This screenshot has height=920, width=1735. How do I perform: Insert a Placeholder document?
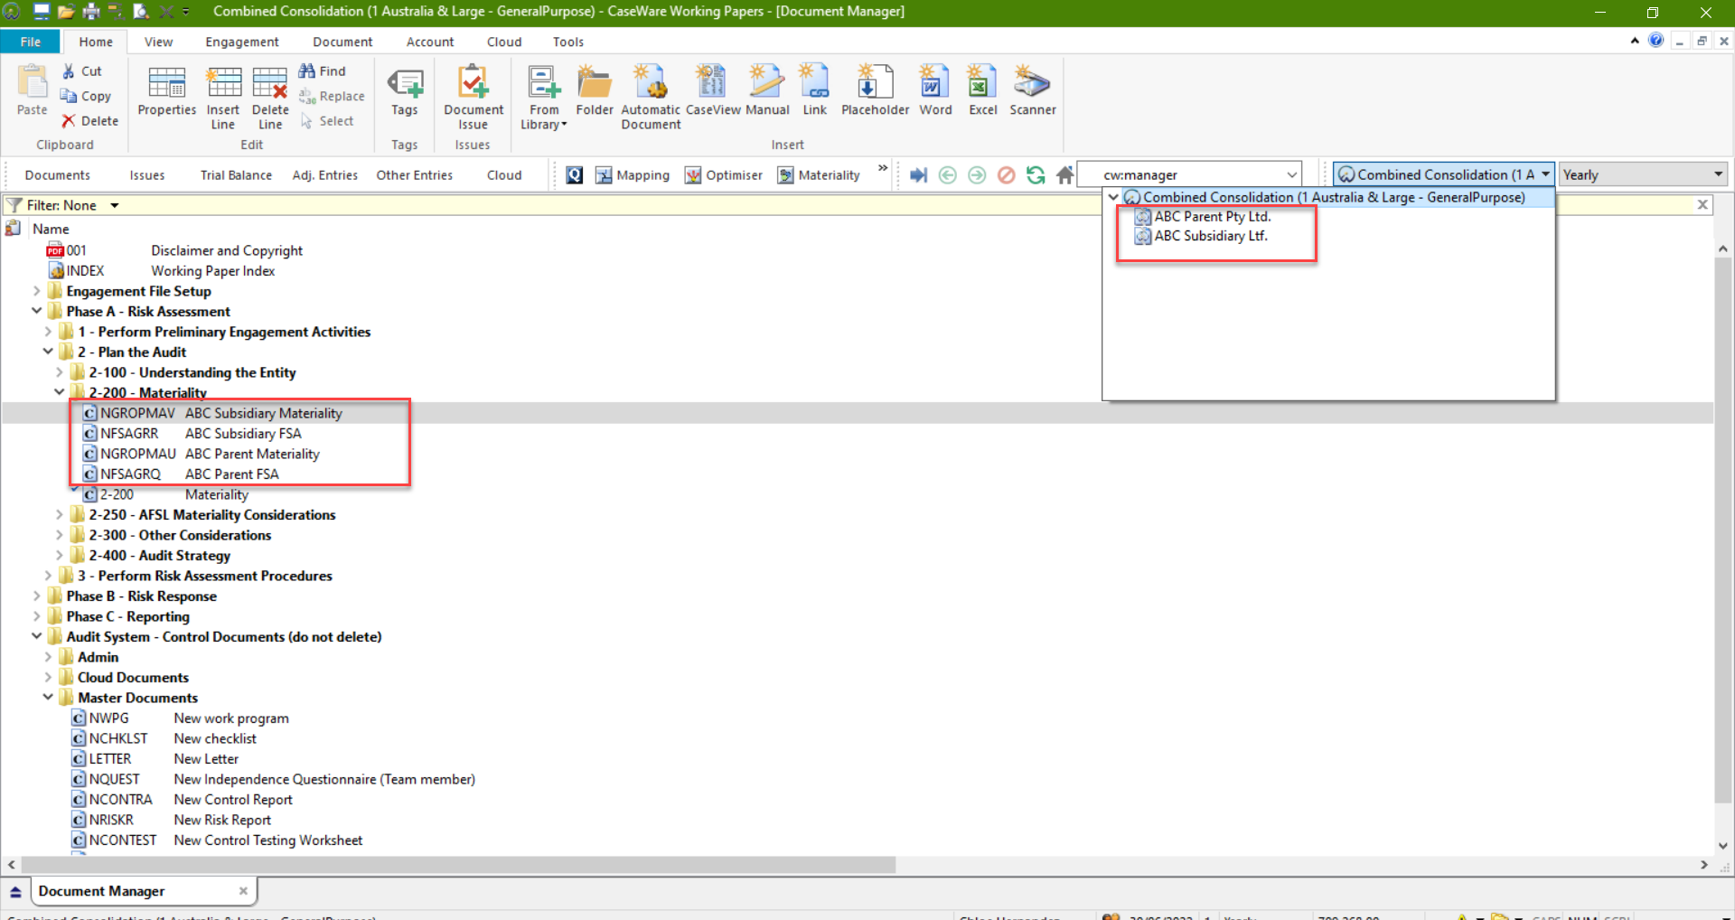(875, 90)
